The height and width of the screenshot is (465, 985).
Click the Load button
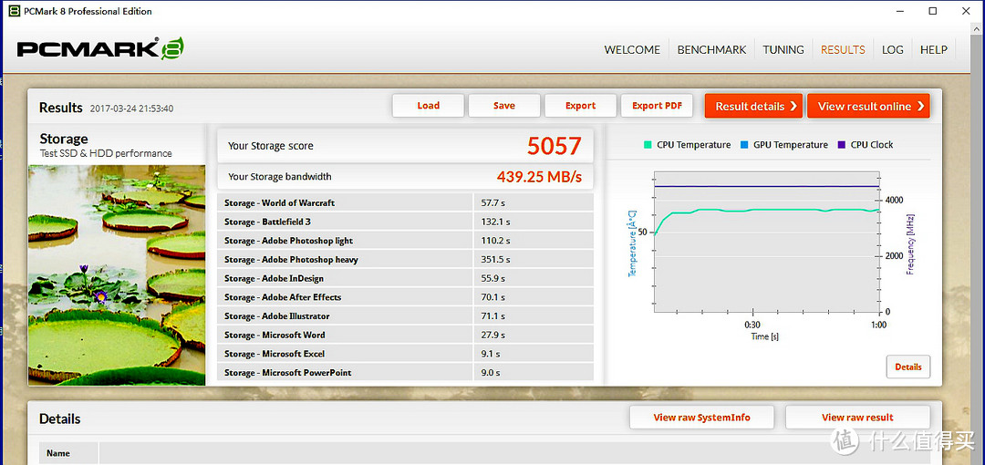(429, 106)
